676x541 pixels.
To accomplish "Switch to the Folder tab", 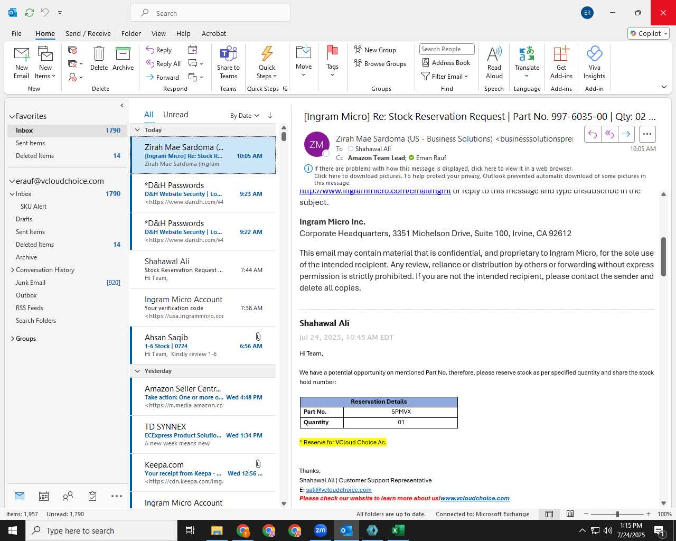I will point(131,33).
